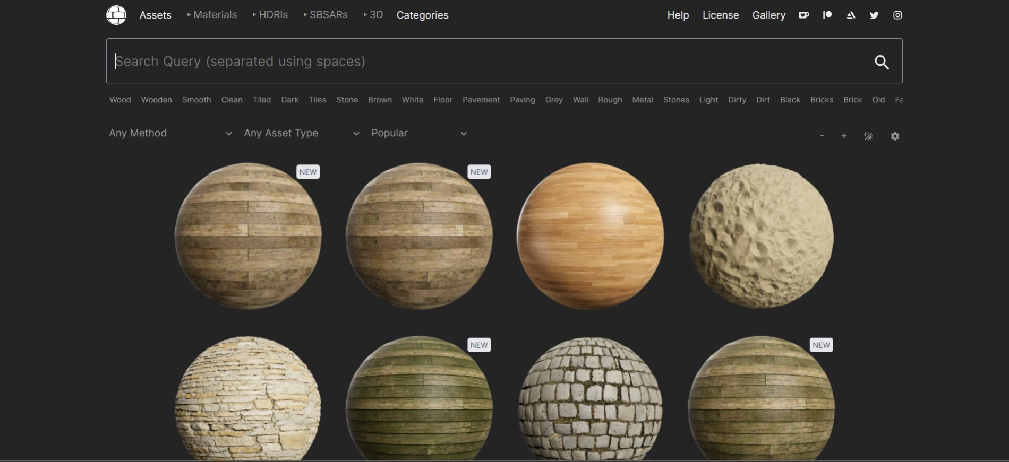The width and height of the screenshot is (1009, 462).
Task: Open the Instagram icon link
Action: pos(897,15)
